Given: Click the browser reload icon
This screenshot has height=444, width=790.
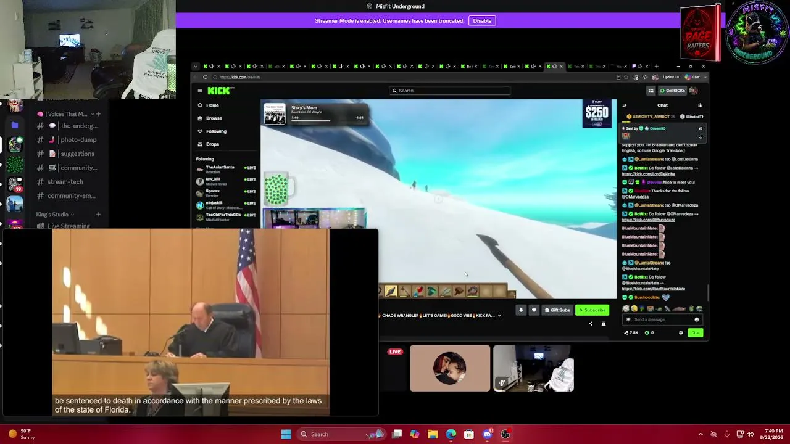Looking at the screenshot, I should tap(206, 77).
